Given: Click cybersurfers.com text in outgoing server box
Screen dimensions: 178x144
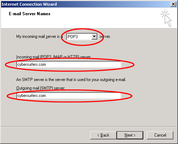Looking at the screenshot, I should pos(31,96).
